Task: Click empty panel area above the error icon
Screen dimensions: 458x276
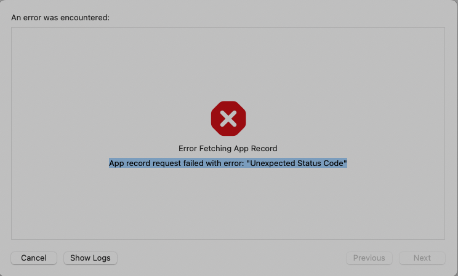Action: (228, 61)
